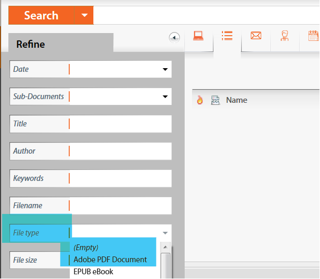The width and height of the screenshot is (320, 279).
Task: Click the file type list scroll-up arrow
Action: coord(165,247)
